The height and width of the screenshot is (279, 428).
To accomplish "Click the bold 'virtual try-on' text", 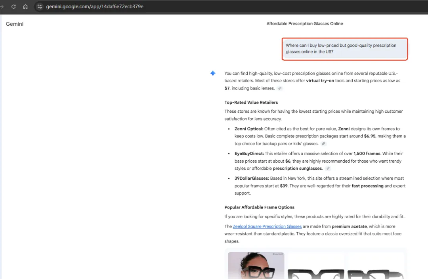I will point(320,81).
